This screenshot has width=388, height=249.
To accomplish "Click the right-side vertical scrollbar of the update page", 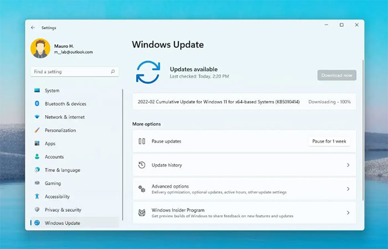I will coord(363,130).
